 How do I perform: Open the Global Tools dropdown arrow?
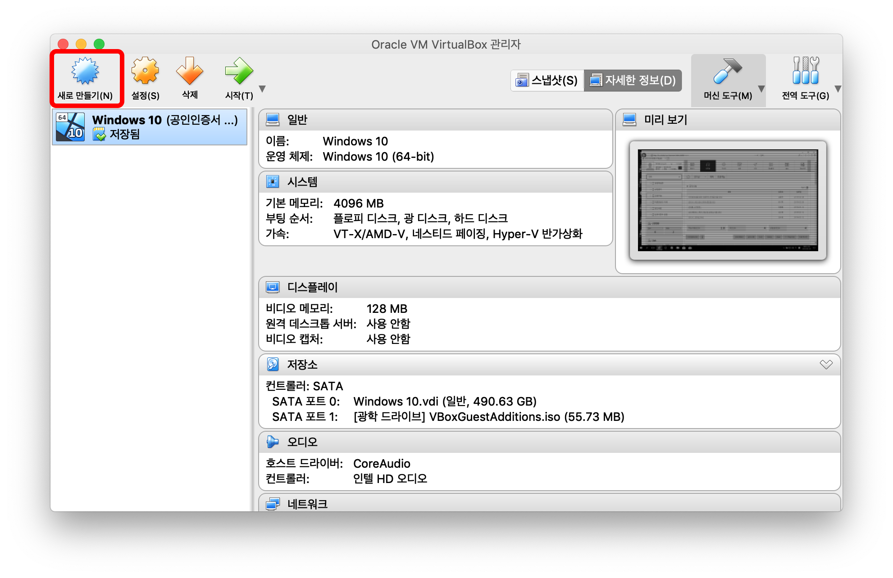point(838,89)
